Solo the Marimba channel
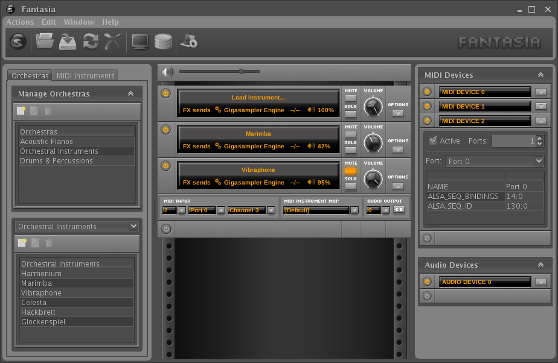558x363 pixels. (350, 150)
